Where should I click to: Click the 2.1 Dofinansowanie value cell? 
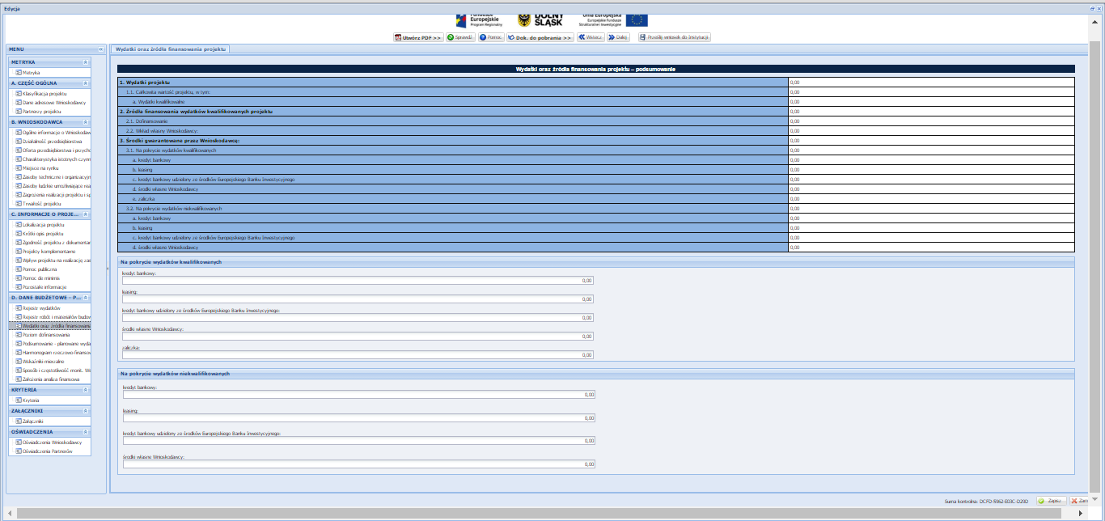pyautogui.click(x=931, y=121)
